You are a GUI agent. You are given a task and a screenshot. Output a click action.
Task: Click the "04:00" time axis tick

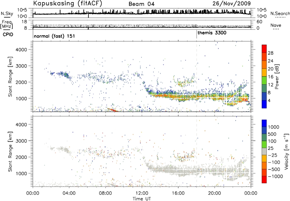(x=69, y=193)
